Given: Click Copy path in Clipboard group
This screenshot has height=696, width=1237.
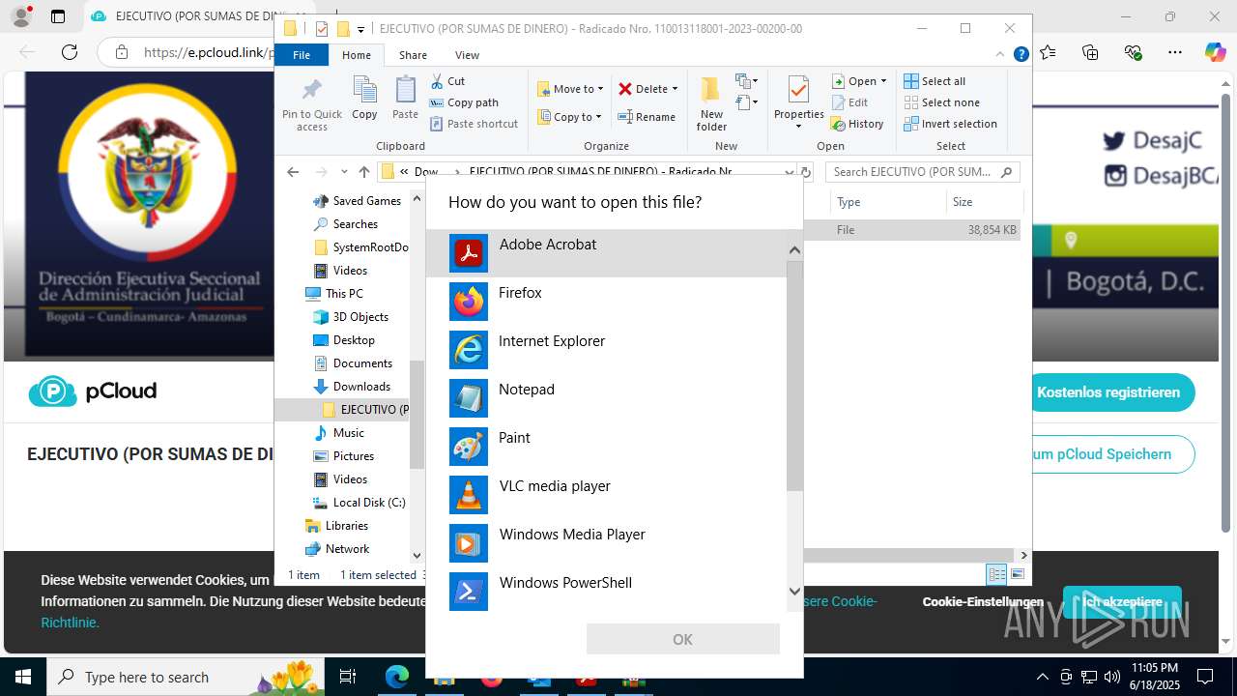Looking at the screenshot, I should [464, 102].
